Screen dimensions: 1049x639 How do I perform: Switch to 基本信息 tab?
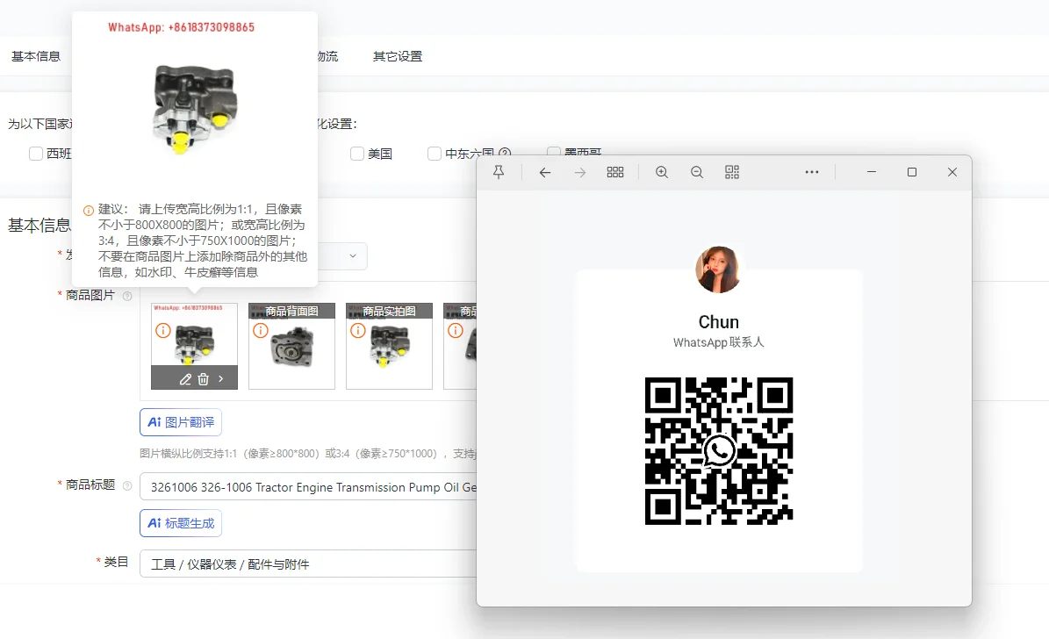point(36,56)
